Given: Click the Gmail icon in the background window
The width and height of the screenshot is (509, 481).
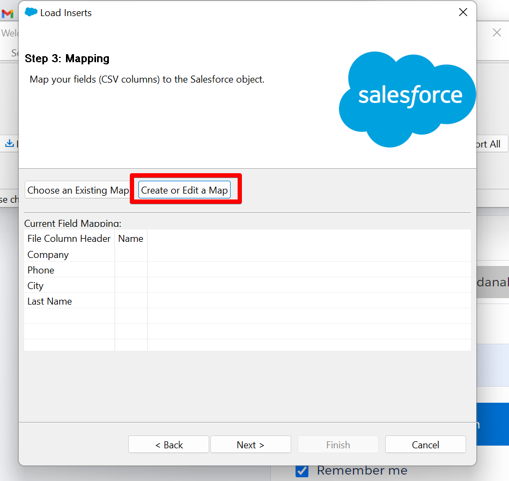Looking at the screenshot, I should pos(7,13).
